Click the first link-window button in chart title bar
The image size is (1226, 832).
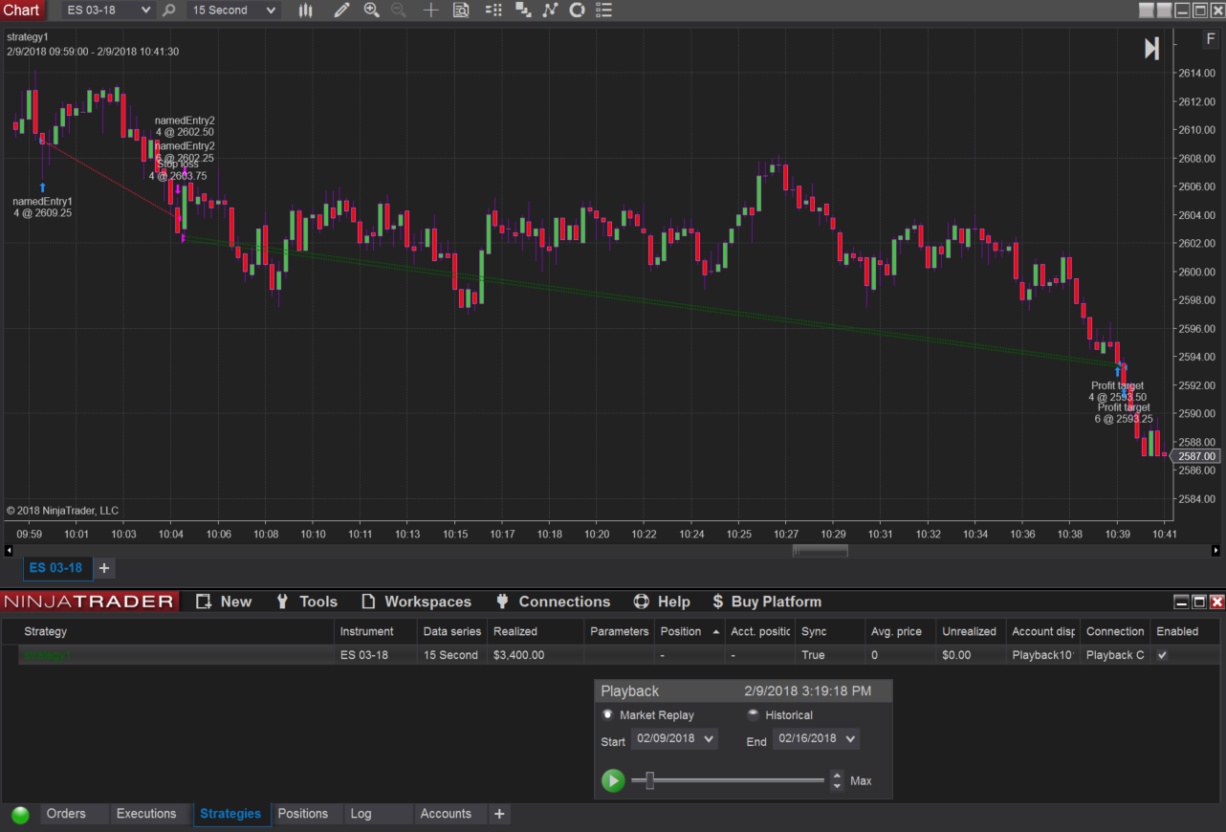coord(1147,11)
